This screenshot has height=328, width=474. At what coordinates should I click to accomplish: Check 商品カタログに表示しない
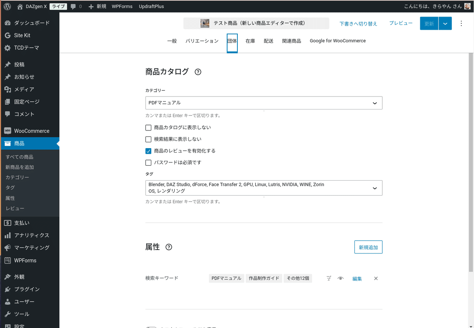[x=149, y=128]
